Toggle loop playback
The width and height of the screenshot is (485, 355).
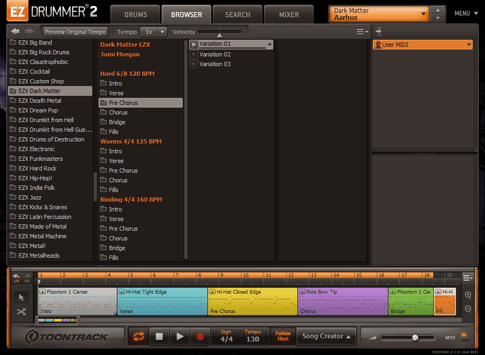tap(138, 336)
